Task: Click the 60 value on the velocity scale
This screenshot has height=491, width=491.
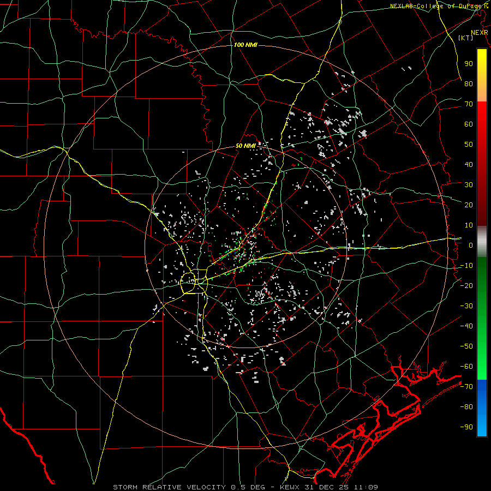Action: 469,124
